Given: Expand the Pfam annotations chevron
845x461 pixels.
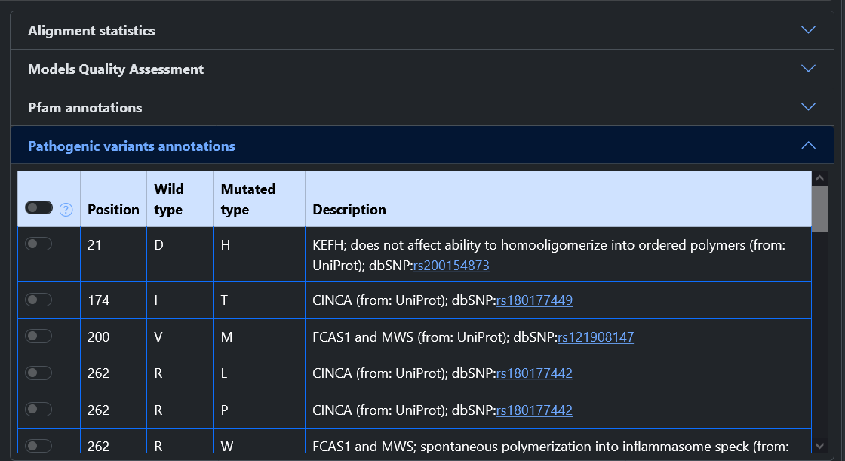Looking at the screenshot, I should point(808,106).
